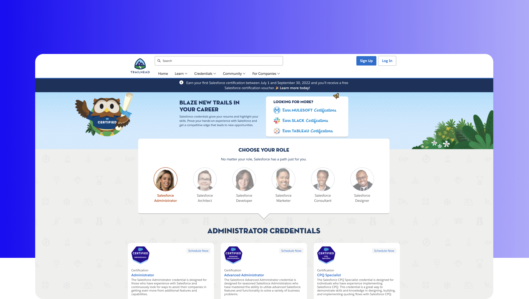Click the Mulesoft certifications icon
The height and width of the screenshot is (299, 529).
(277, 110)
